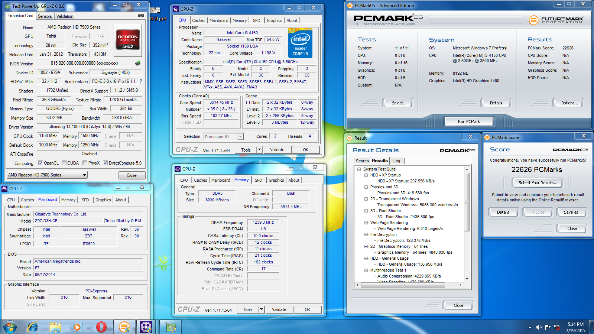Image resolution: width=594 pixels, height=334 pixels.
Task: Select the GPU-Z taskbar icon
Action: click(x=171, y=327)
